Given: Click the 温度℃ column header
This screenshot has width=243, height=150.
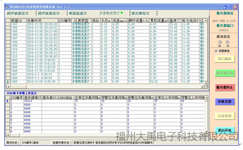Looking at the screenshot, I should (175, 21).
